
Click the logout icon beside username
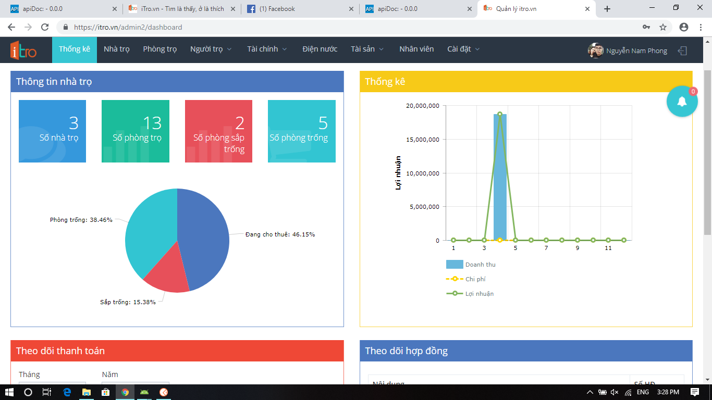click(682, 51)
